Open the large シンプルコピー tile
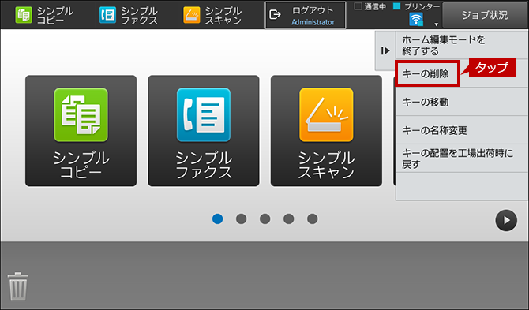 pyautogui.click(x=81, y=131)
